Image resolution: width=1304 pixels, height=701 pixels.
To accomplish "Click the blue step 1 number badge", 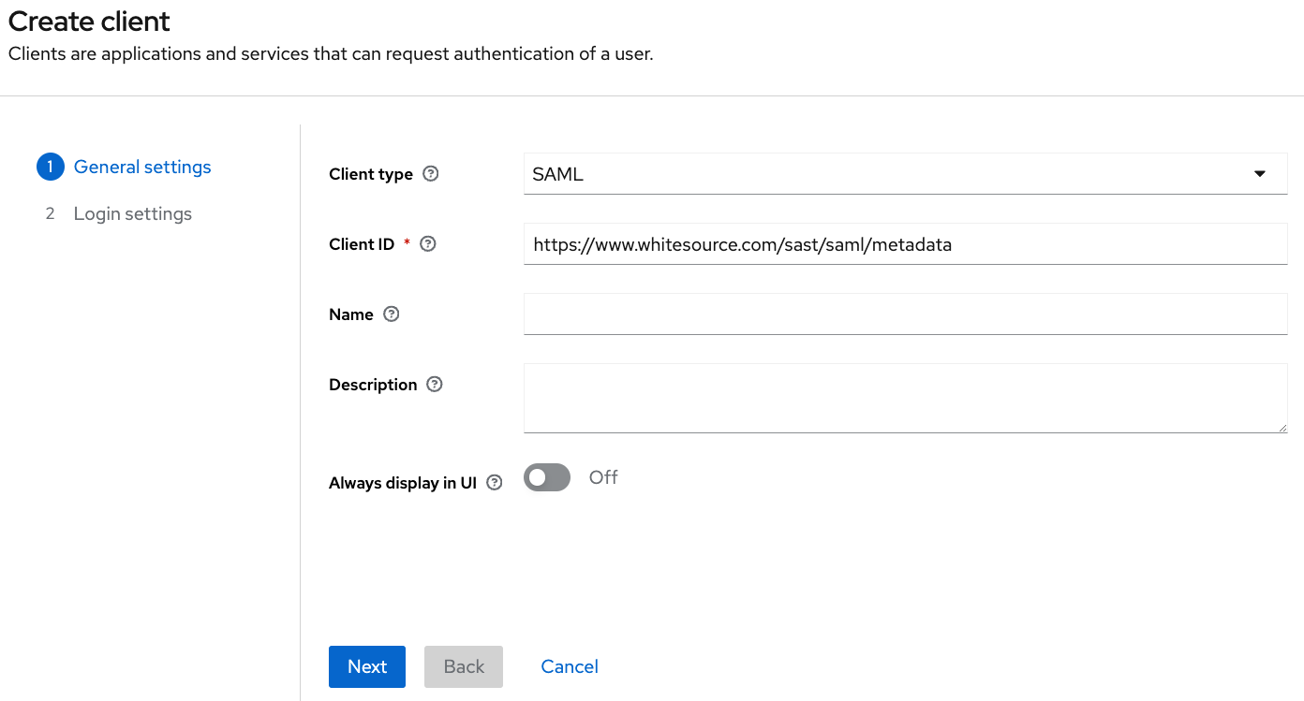I will pos(50,168).
